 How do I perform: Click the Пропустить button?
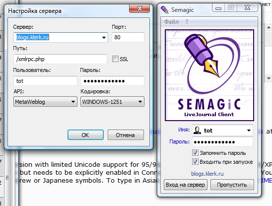tap(232, 185)
